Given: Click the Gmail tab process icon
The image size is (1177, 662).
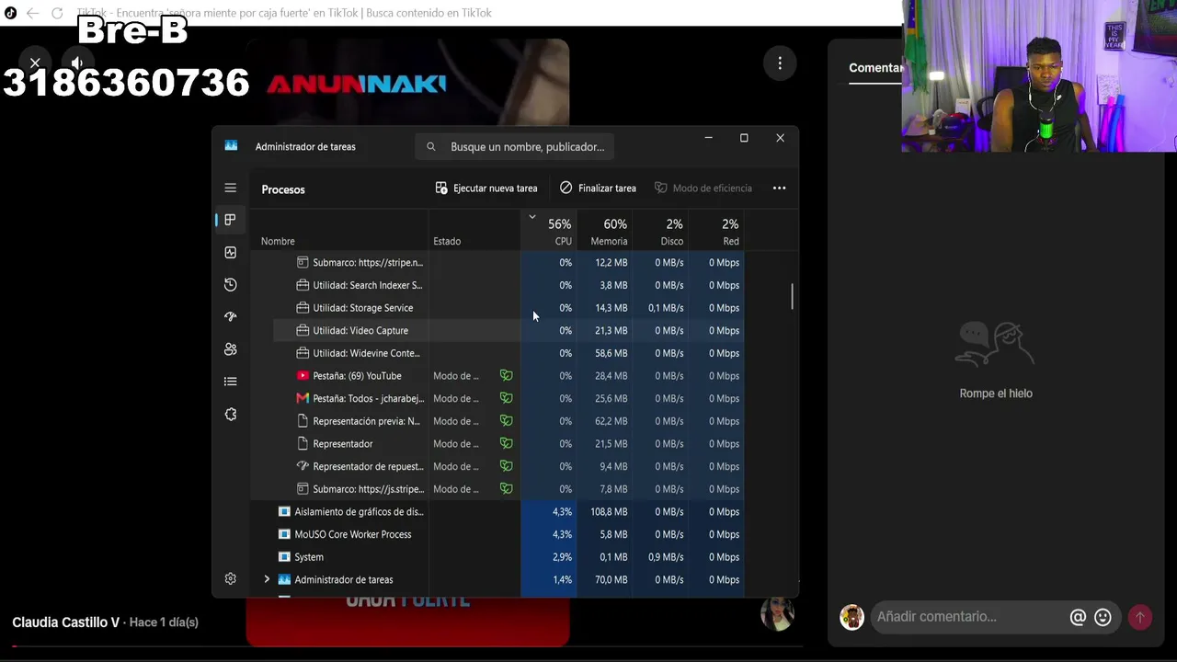Looking at the screenshot, I should 303,398.
